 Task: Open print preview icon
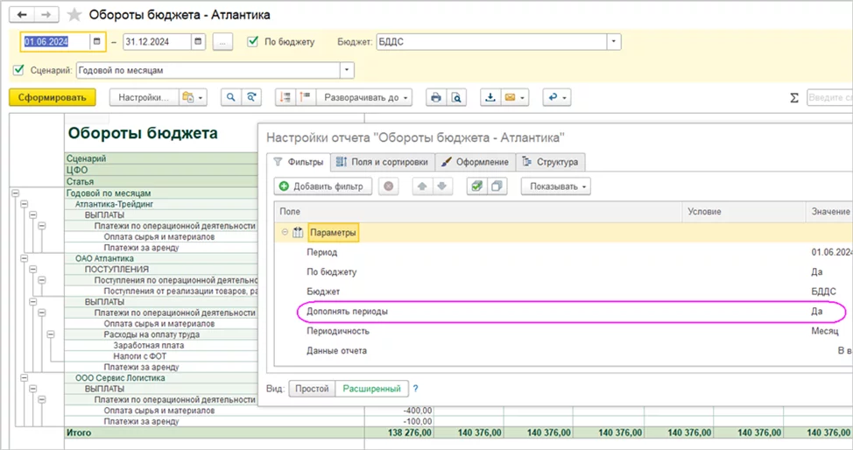455,98
